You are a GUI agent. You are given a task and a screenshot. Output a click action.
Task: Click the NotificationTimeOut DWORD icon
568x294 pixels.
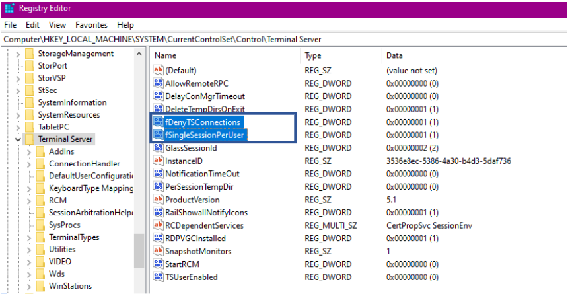pyautogui.click(x=159, y=174)
